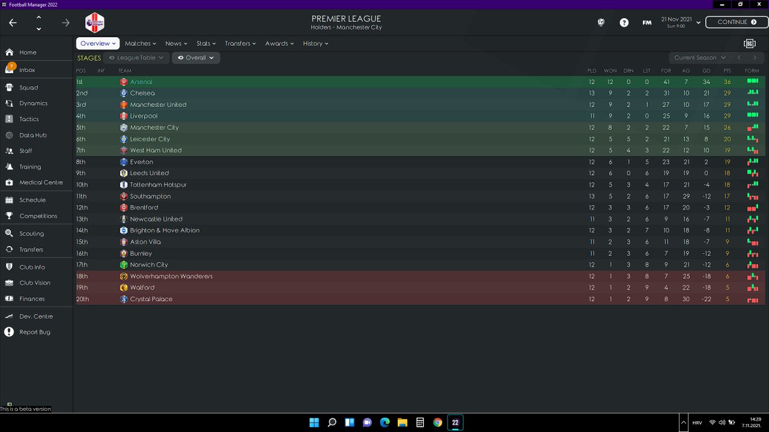Go to the Squad screen
The height and width of the screenshot is (432, 769).
28,88
